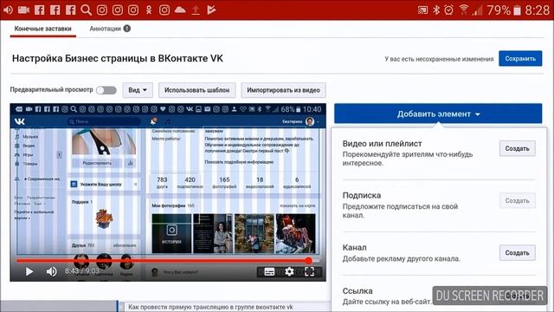This screenshot has width=554, height=312.
Task: Open video player settings gear
Action: tap(289, 271)
